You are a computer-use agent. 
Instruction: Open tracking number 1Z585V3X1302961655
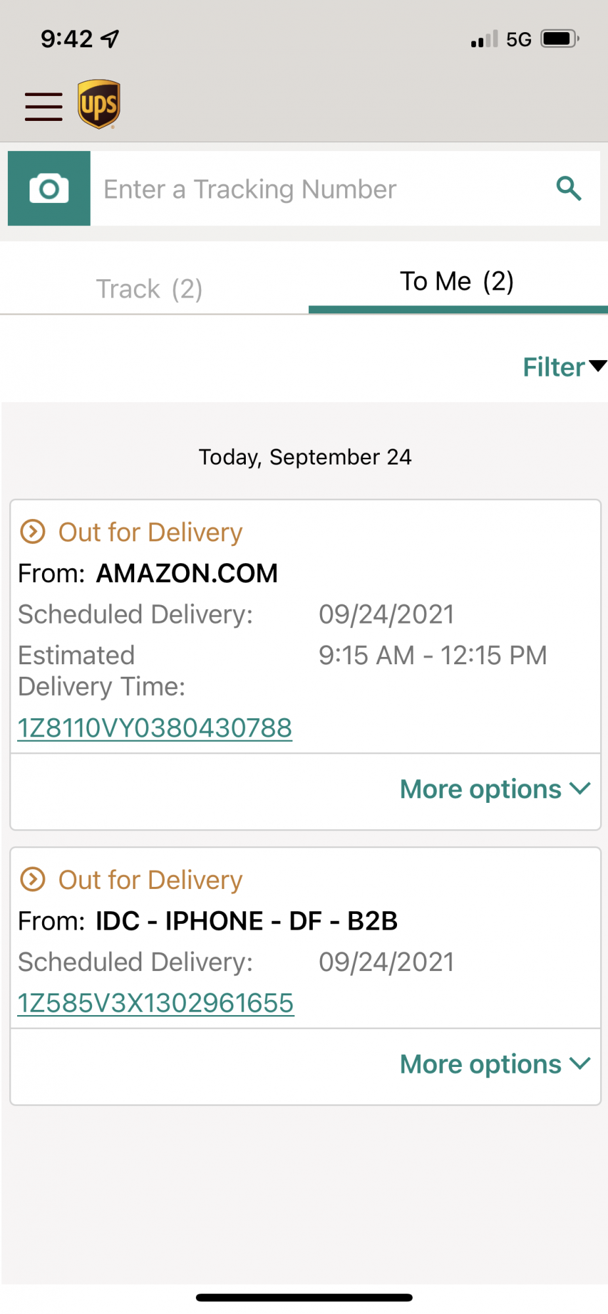coord(156,1003)
